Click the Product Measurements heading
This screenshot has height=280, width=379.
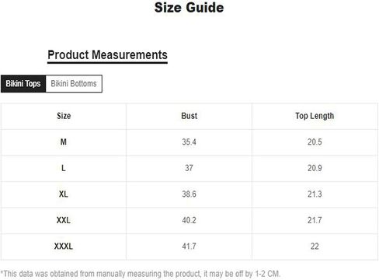pyautogui.click(x=107, y=55)
